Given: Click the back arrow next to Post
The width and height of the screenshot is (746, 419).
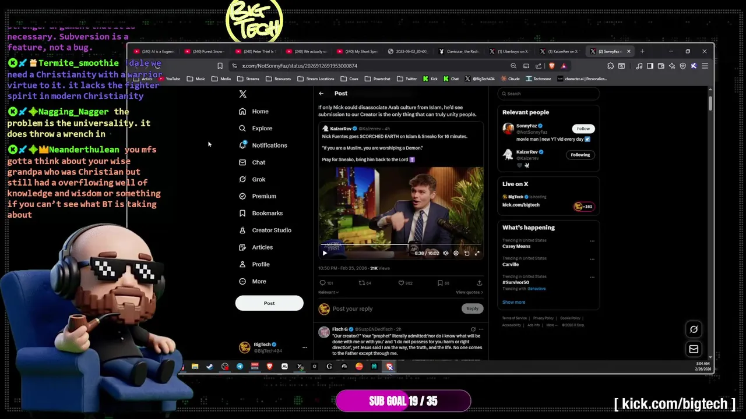Looking at the screenshot, I should tap(321, 93).
